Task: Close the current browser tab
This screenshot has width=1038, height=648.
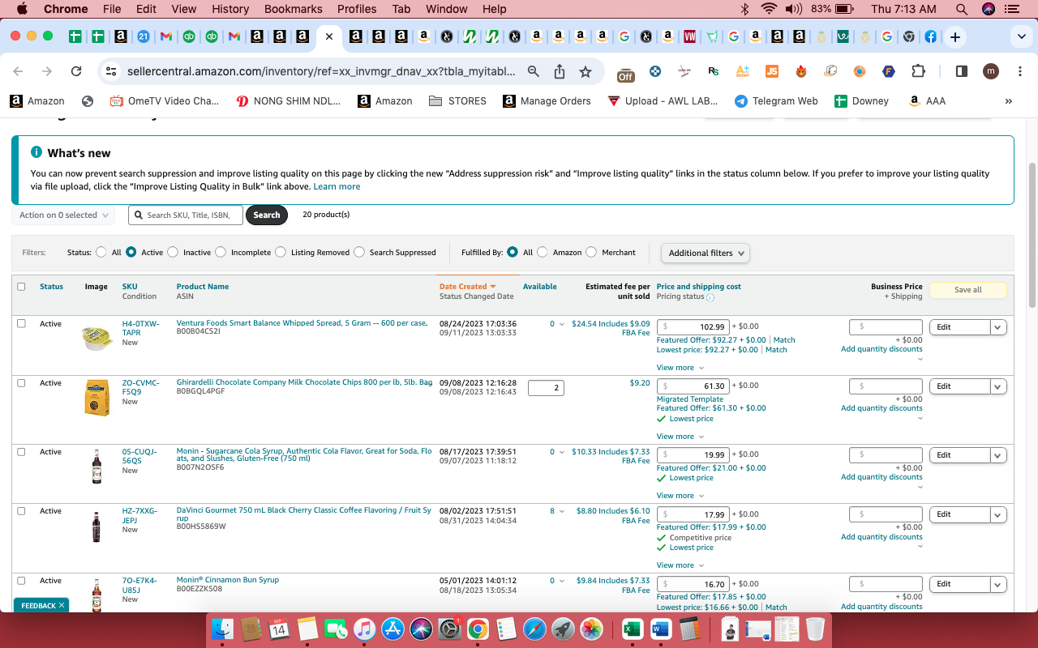Action: point(328,36)
